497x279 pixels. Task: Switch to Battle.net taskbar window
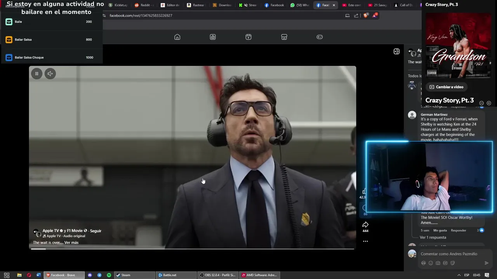[176, 275]
